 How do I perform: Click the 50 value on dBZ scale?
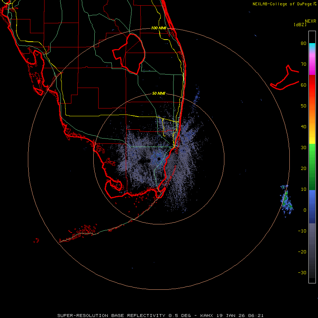[304, 106]
